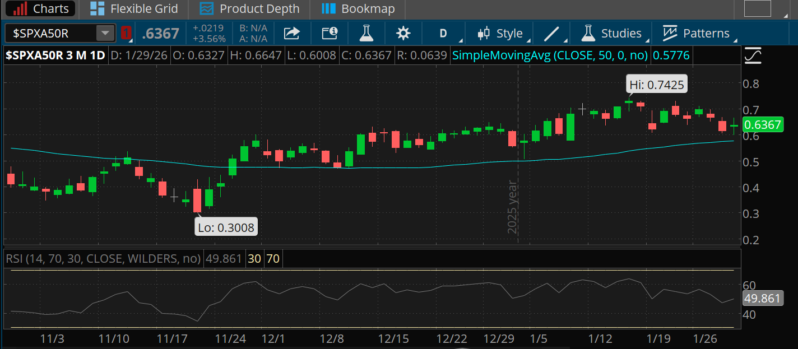798x349 pixels.
Task: Open the Studies menu
Action: click(x=612, y=34)
